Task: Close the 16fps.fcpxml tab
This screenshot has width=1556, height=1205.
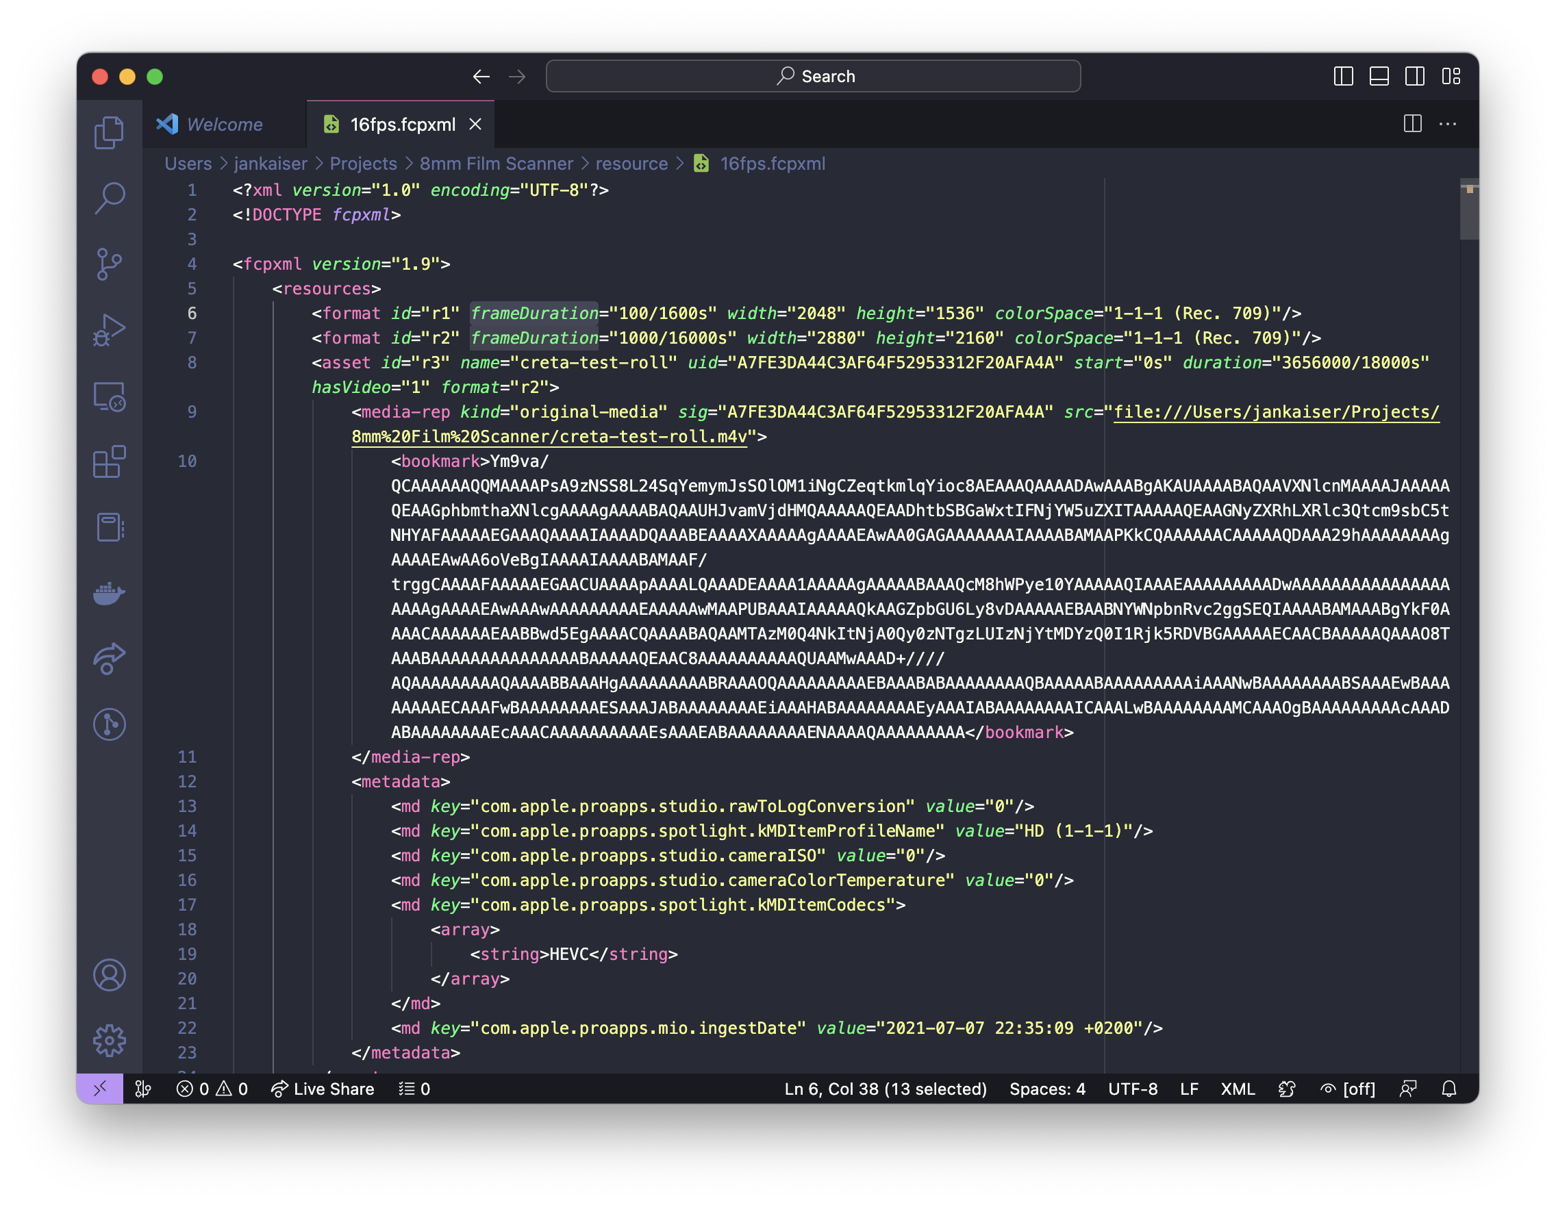Action: click(475, 125)
